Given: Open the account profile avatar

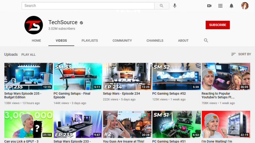Looking at the screenshot, I should pyautogui.click(x=245, y=6).
